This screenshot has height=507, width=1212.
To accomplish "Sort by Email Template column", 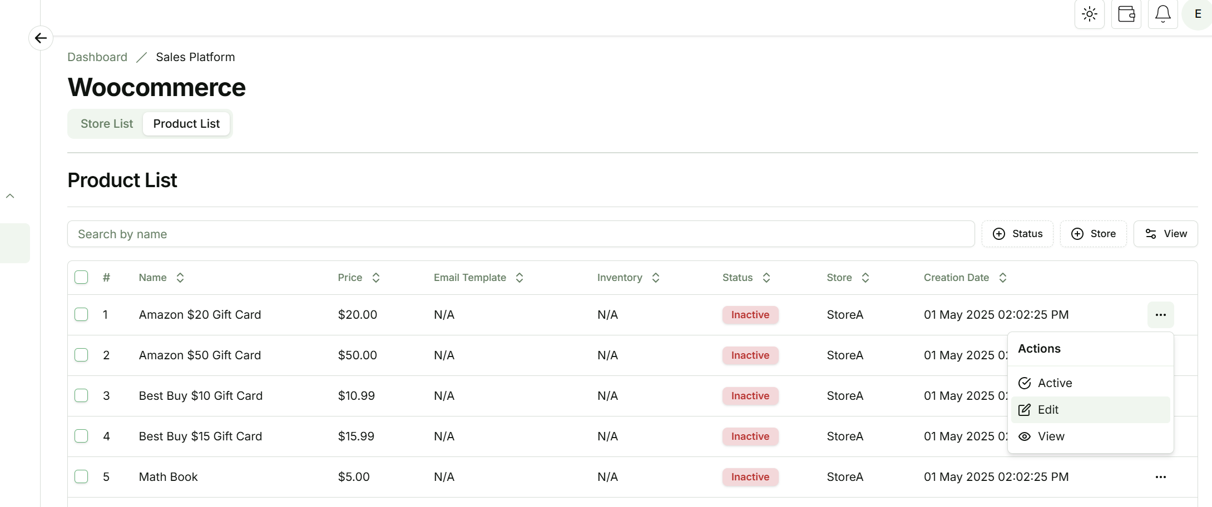I will pyautogui.click(x=478, y=278).
